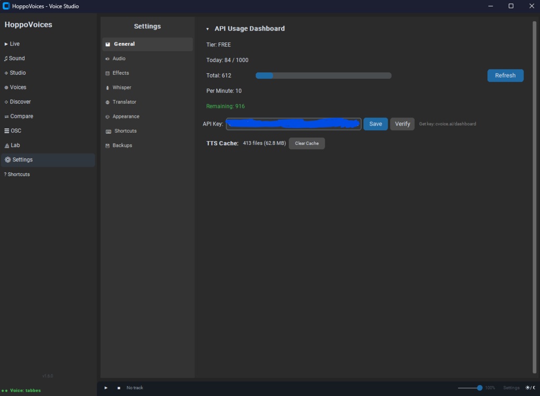Image resolution: width=540 pixels, height=396 pixels.
Task: Play the track in bottom player
Action: point(106,388)
